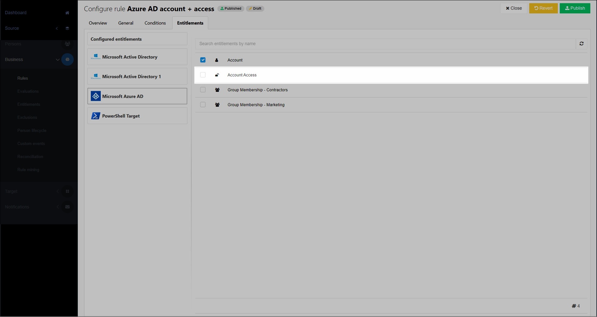Click the Source stack icon
This screenshot has width=597, height=317.
(x=67, y=28)
